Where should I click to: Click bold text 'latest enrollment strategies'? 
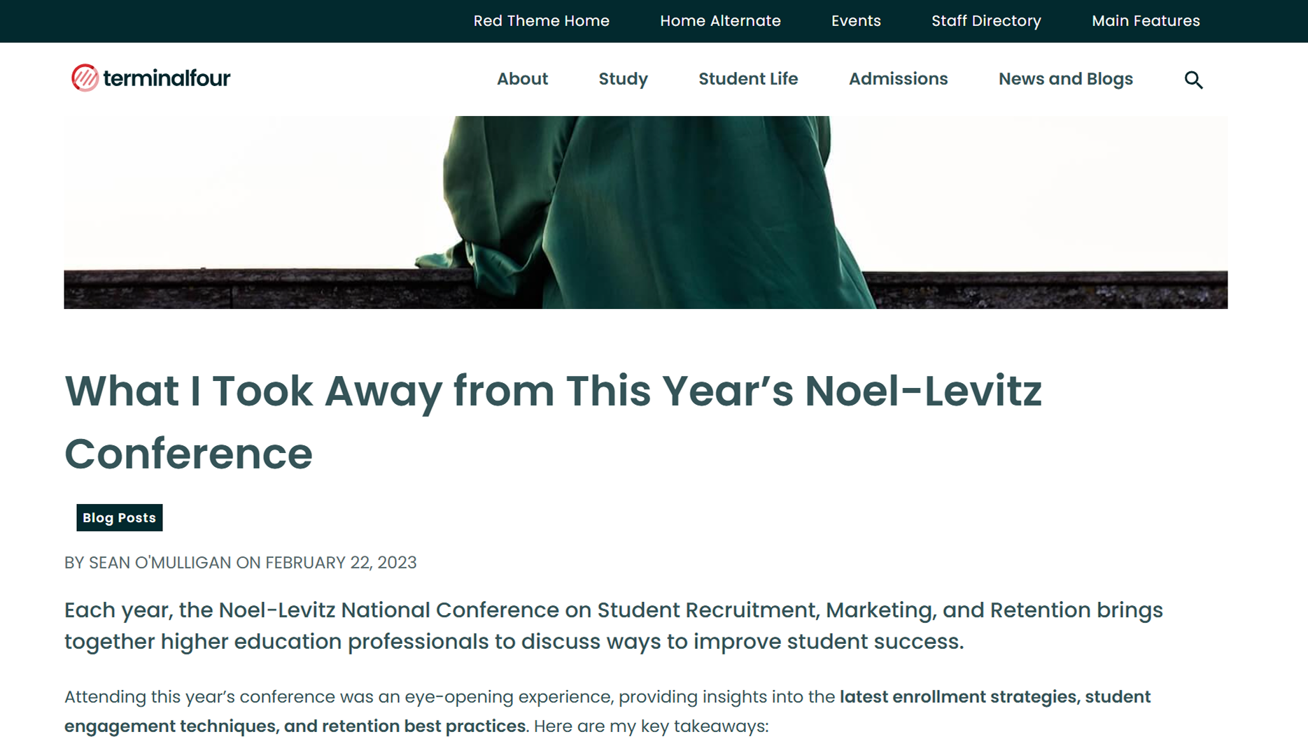tap(957, 697)
